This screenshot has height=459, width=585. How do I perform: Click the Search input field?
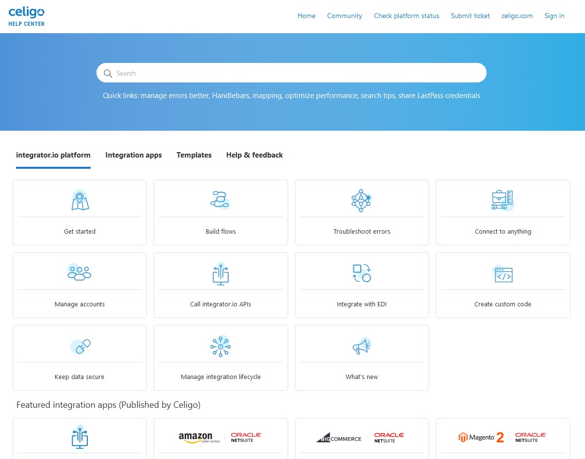point(292,73)
